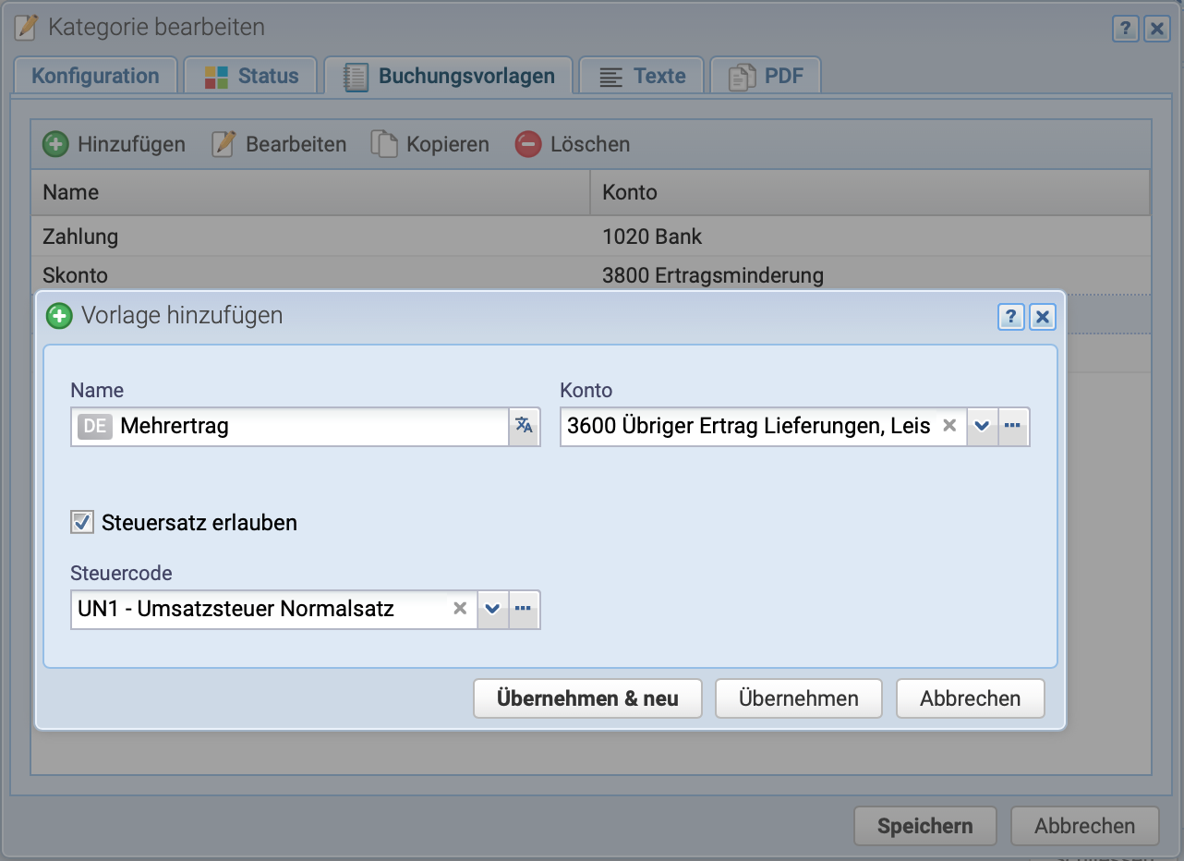Select the Zahlung row
Screen dimensions: 1184x861
point(591,236)
